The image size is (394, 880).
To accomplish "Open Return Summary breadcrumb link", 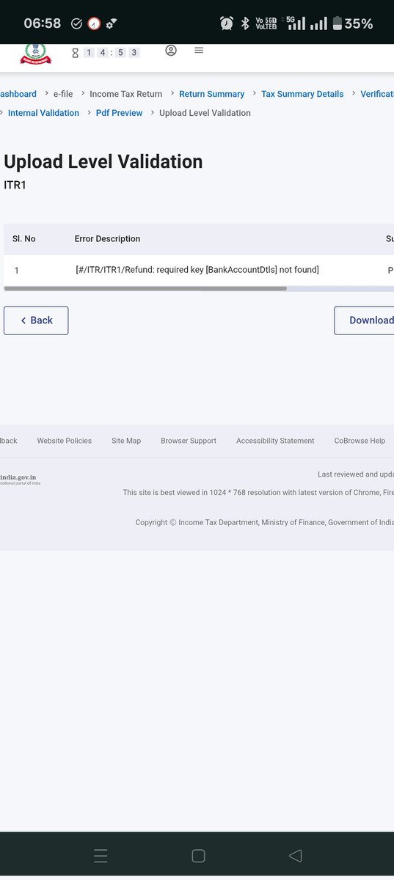I will coord(211,94).
